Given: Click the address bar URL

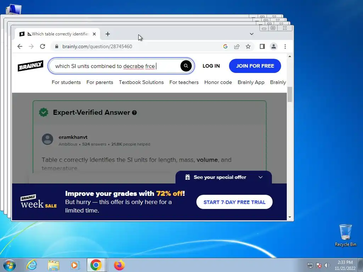Looking at the screenshot, I should (97, 46).
